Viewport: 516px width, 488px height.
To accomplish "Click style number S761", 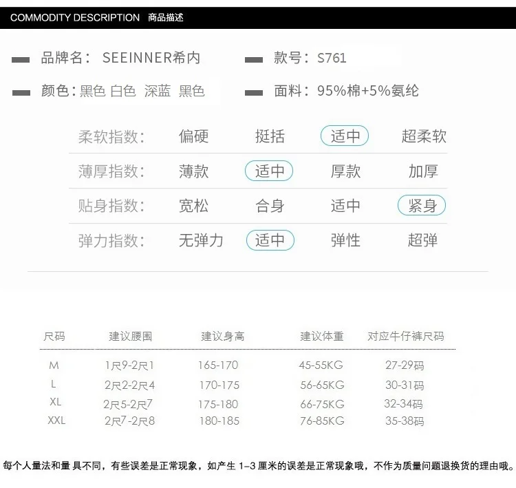I will point(332,58).
